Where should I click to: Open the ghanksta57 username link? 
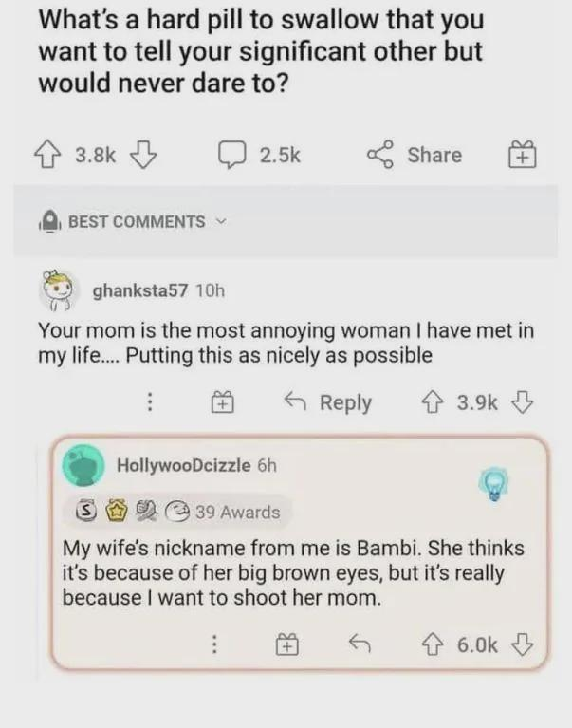[x=139, y=290]
